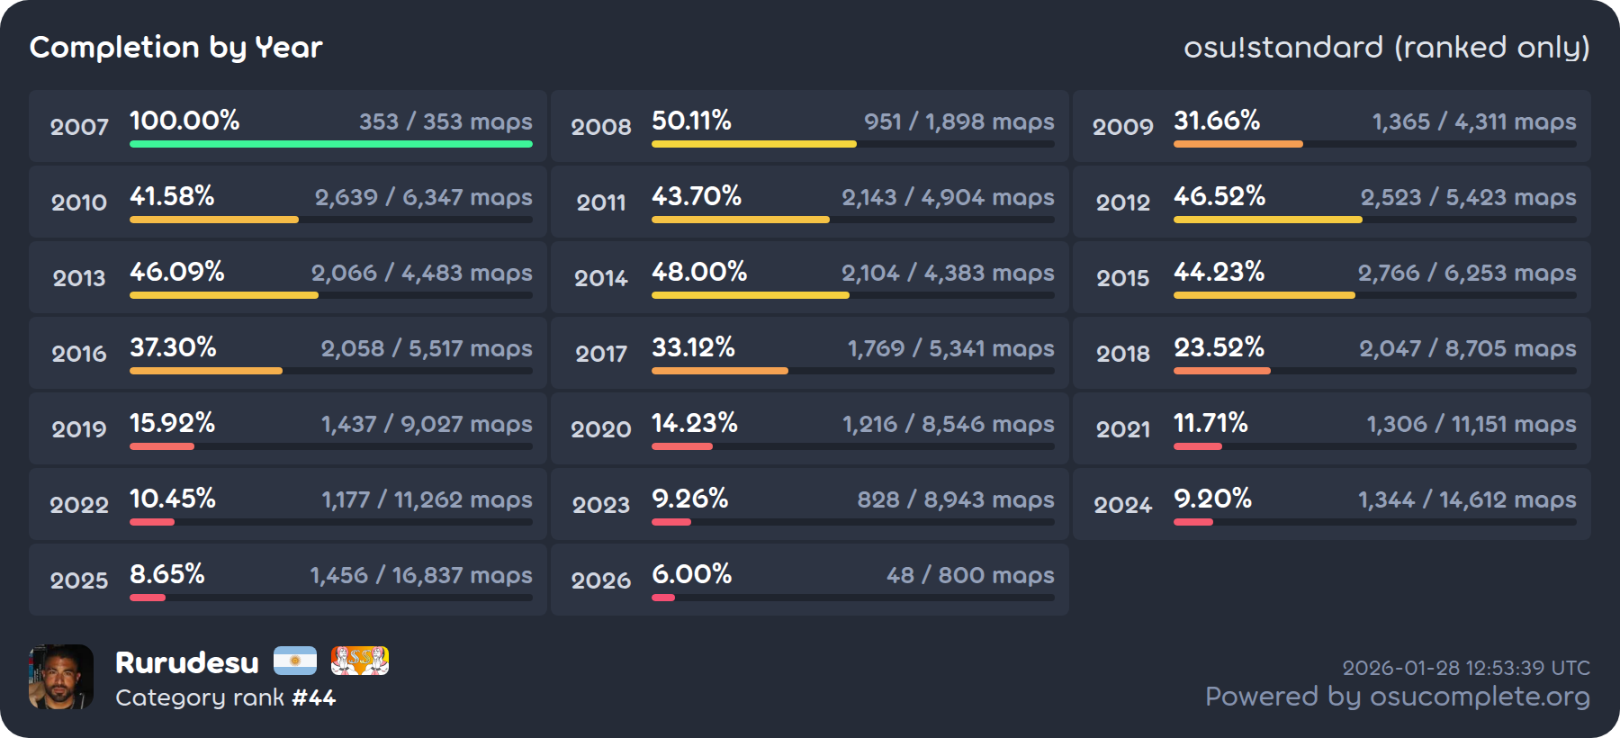
Task: Click the 41.58% percentage for 2010
Action: pos(172,196)
